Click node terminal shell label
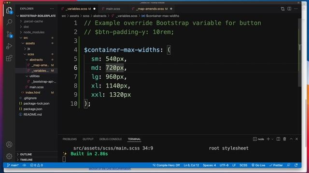Screen dimensions: 309x173 coord(259,139)
